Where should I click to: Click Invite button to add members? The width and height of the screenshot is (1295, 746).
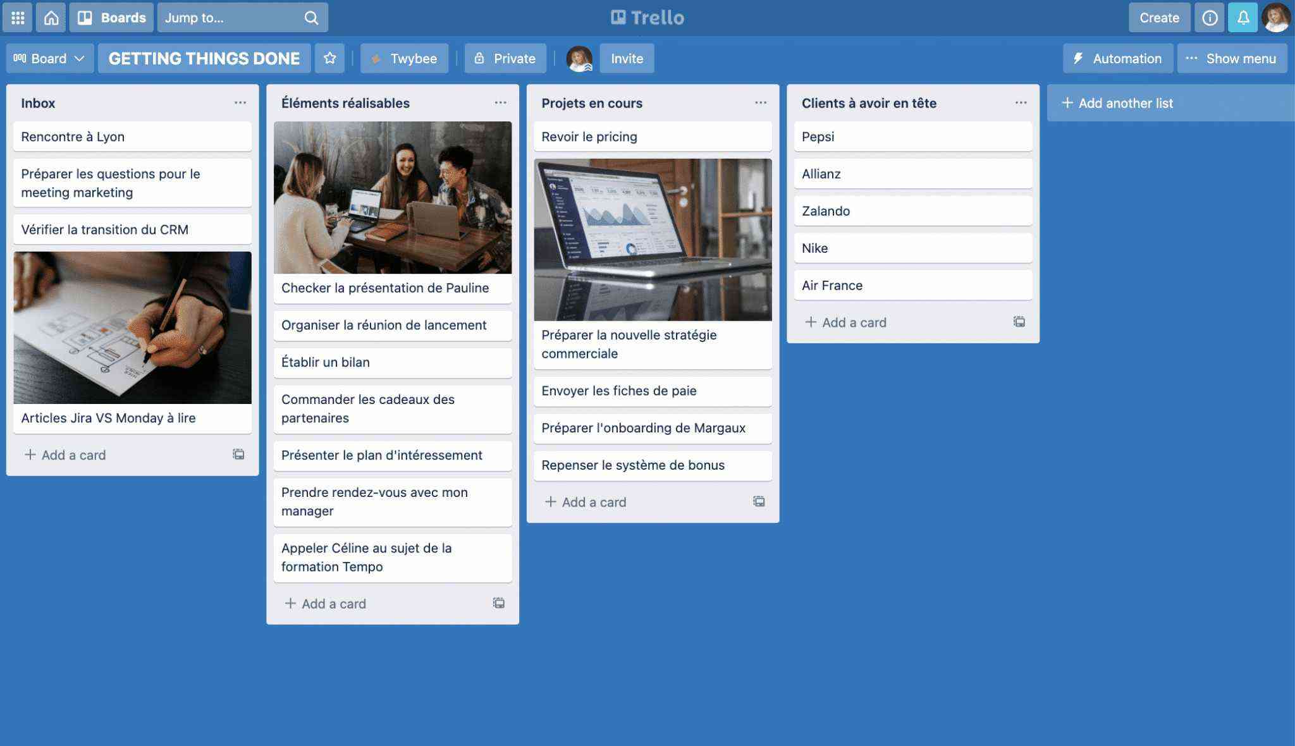[x=627, y=58]
